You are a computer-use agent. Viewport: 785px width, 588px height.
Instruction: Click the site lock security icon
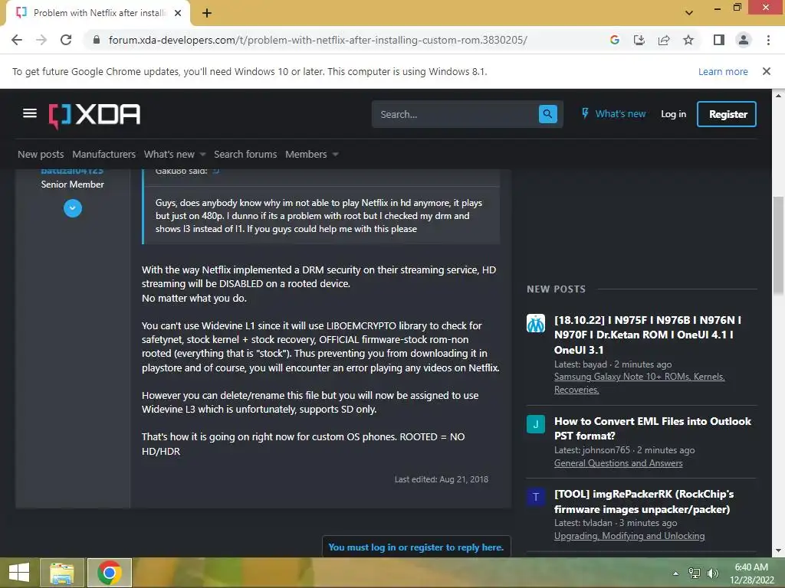[x=97, y=40]
